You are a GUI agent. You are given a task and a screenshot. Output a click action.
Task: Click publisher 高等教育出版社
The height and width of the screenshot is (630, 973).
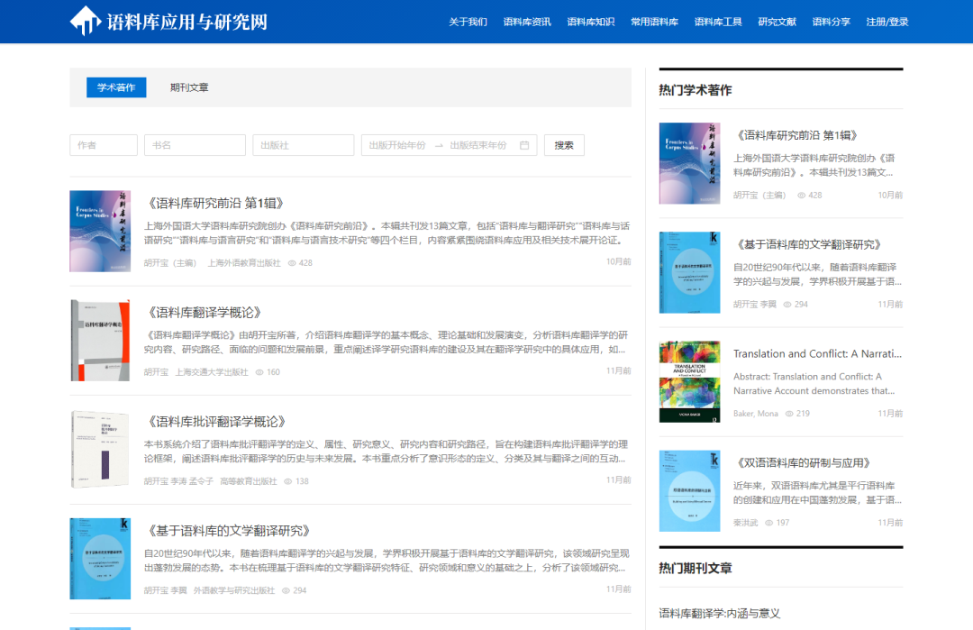click(x=249, y=481)
